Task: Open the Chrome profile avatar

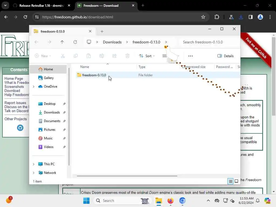Action: 260,17
